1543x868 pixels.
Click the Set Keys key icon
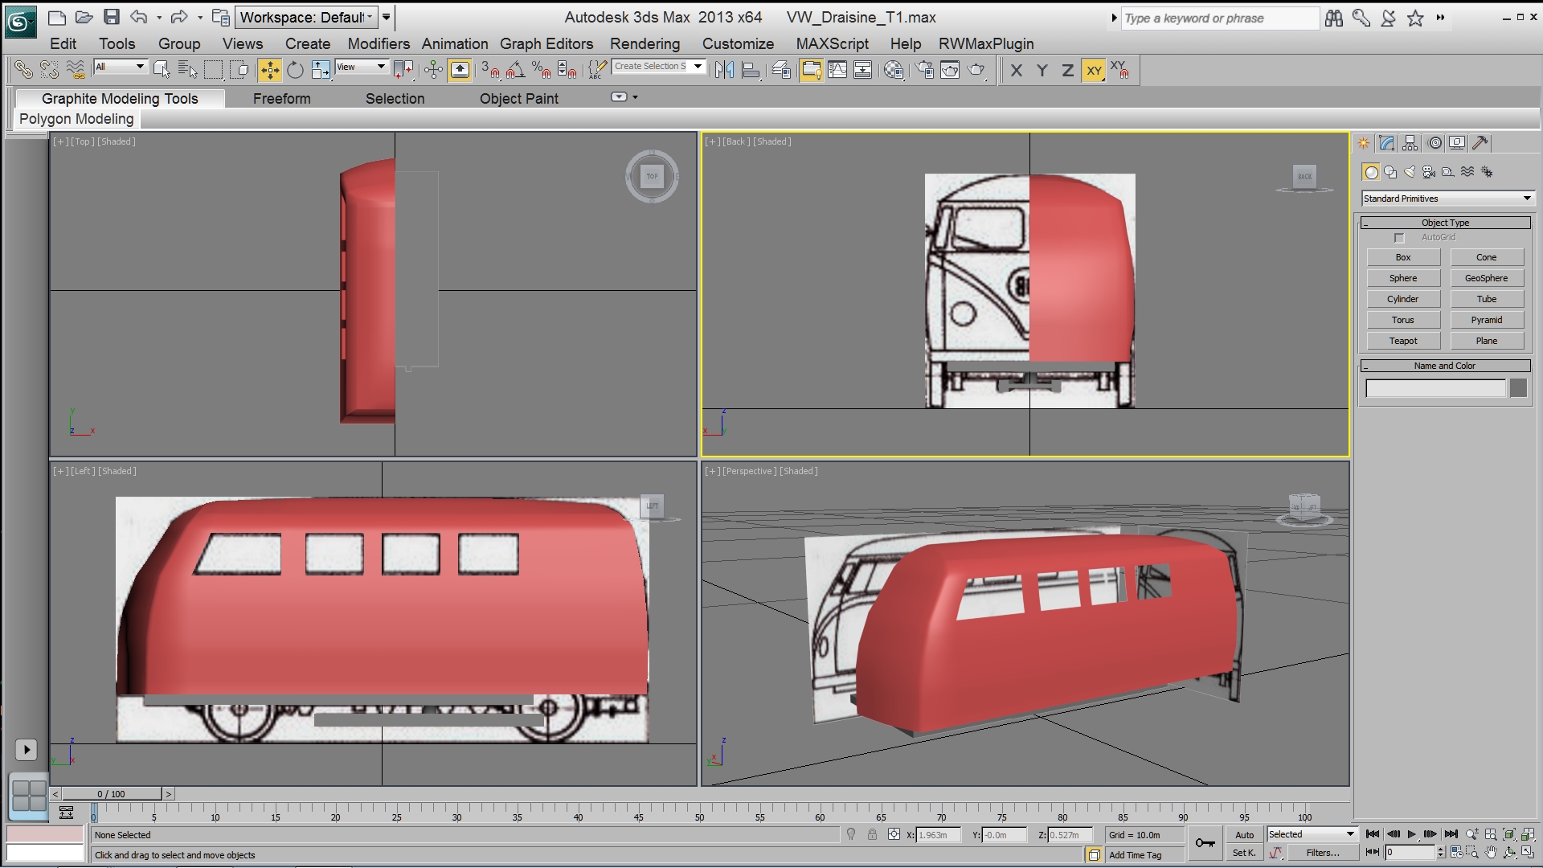click(x=1205, y=842)
